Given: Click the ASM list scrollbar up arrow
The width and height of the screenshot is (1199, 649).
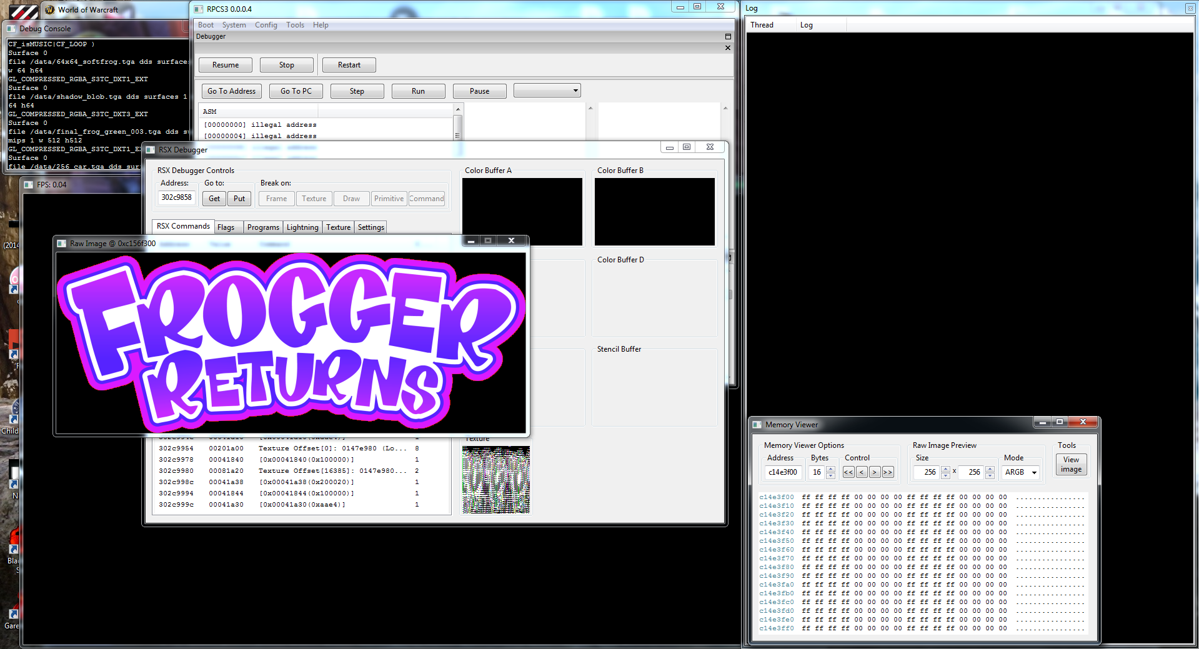Looking at the screenshot, I should coord(458,109).
